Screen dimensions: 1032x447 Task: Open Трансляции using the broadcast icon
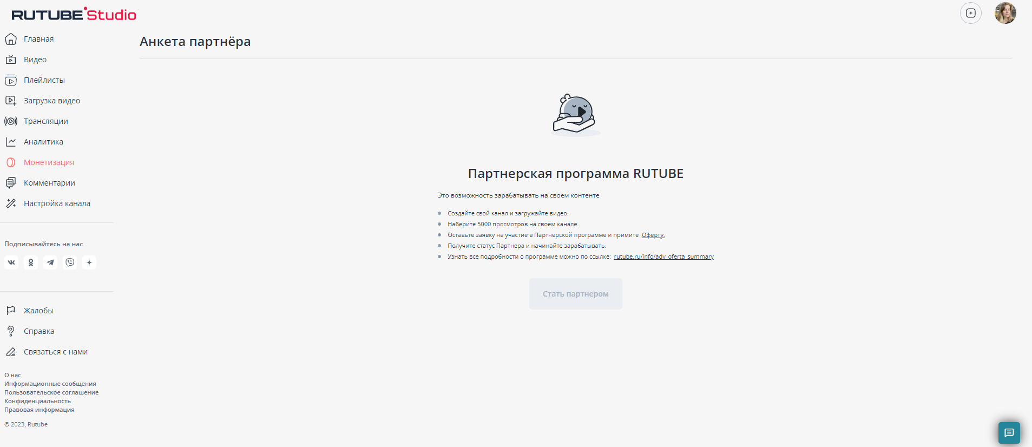click(x=11, y=121)
